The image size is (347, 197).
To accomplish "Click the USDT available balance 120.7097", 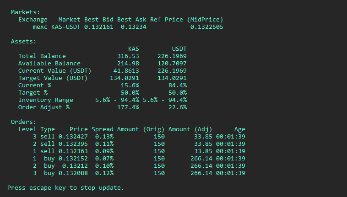I will coord(172,64).
